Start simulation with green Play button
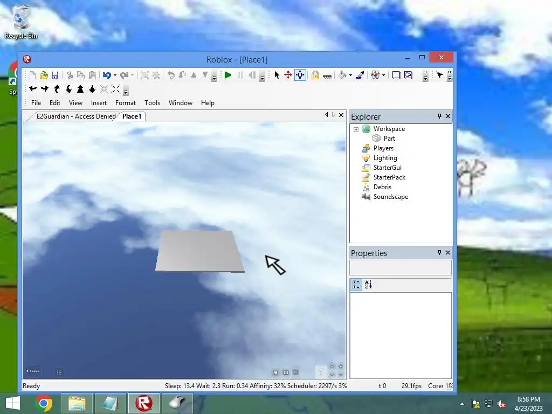 [228, 75]
